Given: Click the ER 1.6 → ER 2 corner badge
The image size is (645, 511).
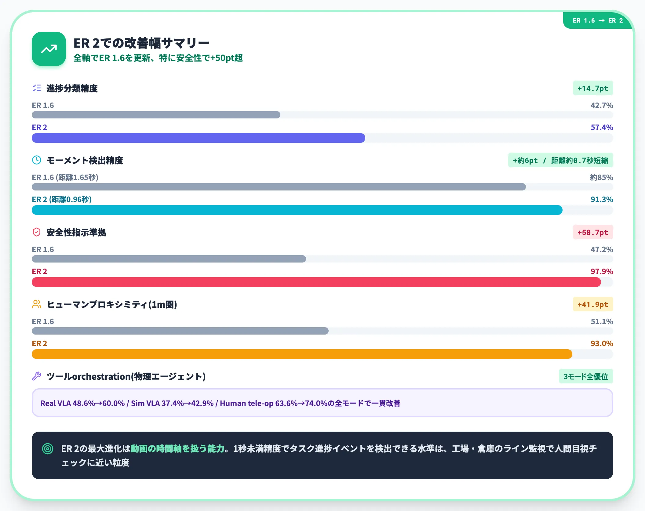Looking at the screenshot, I should click(598, 20).
